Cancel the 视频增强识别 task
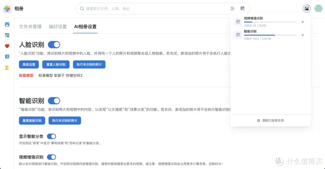325x169 pixels. (x=303, y=22)
